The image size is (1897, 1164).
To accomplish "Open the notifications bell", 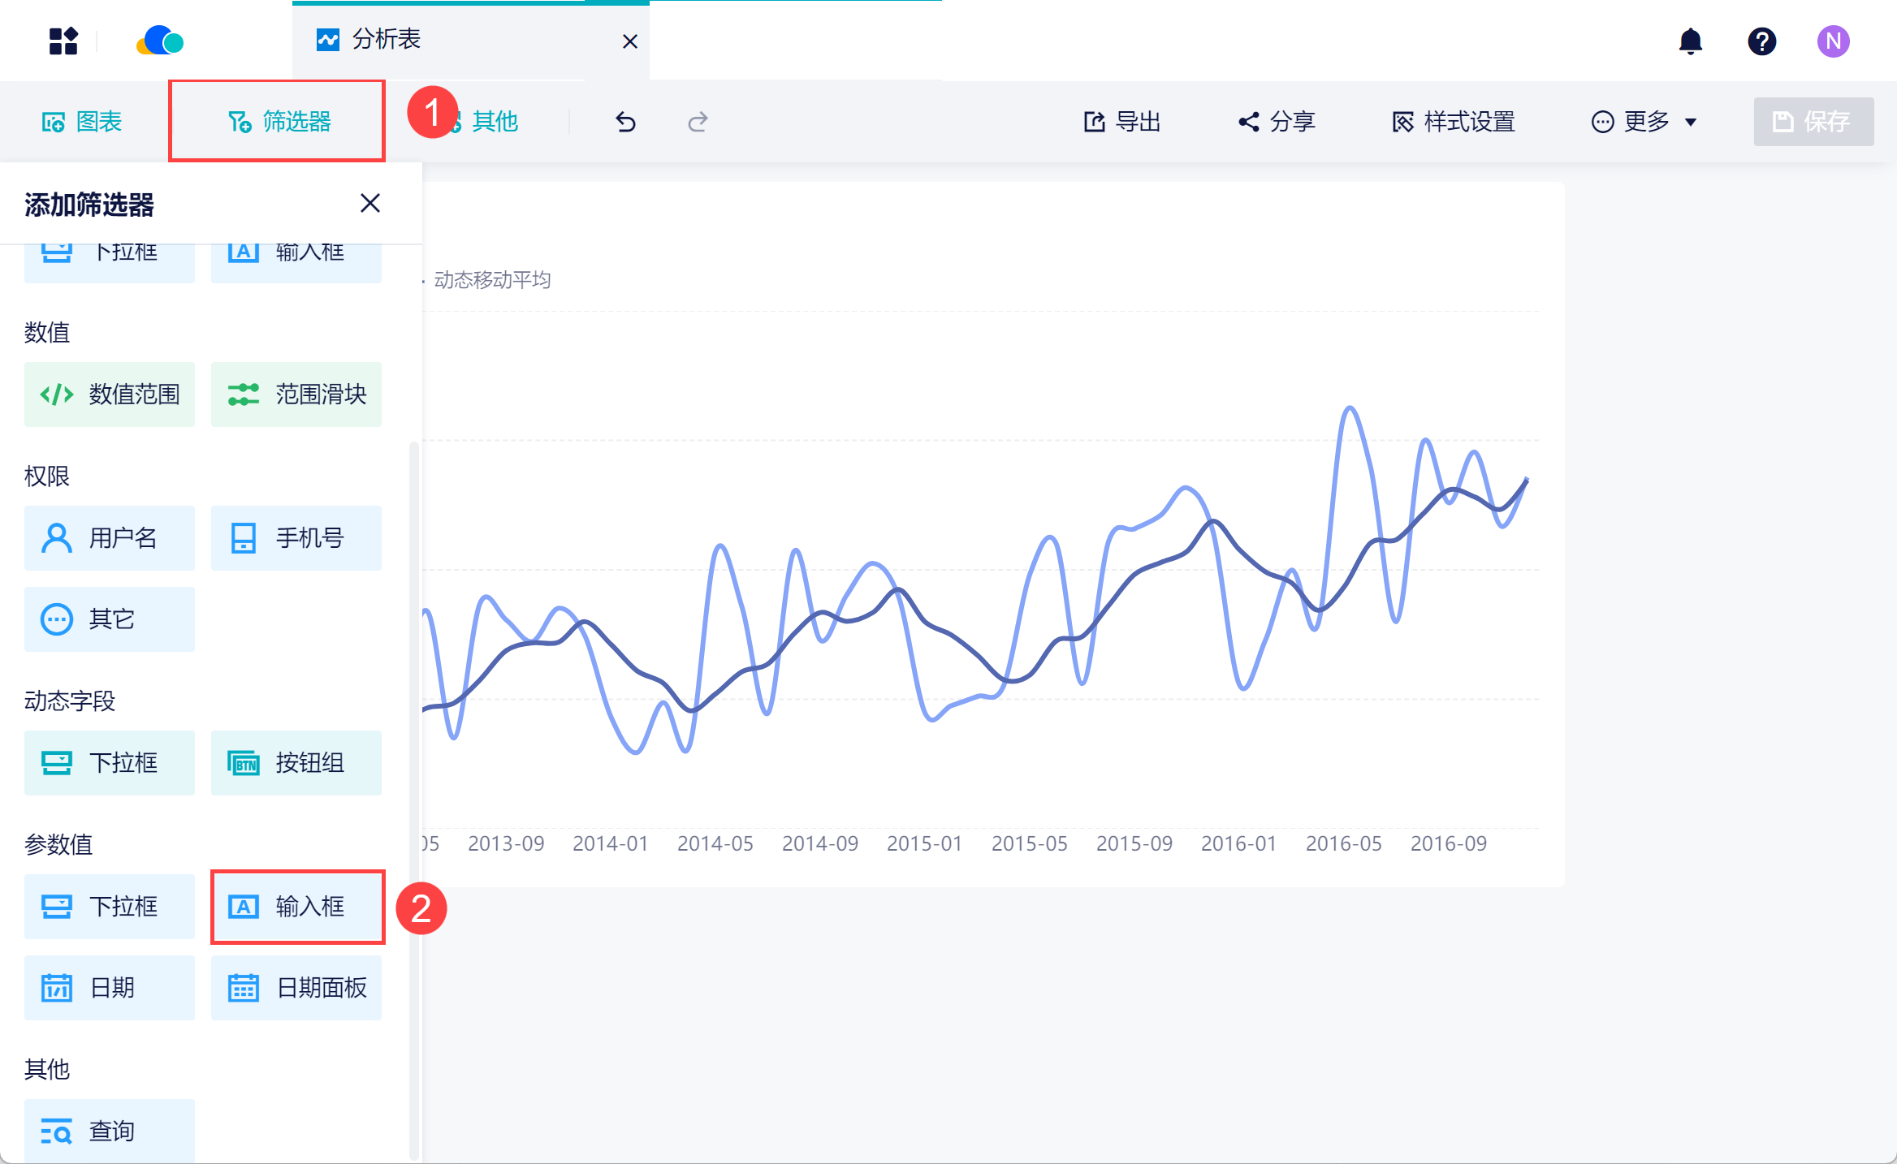I will point(1691,41).
